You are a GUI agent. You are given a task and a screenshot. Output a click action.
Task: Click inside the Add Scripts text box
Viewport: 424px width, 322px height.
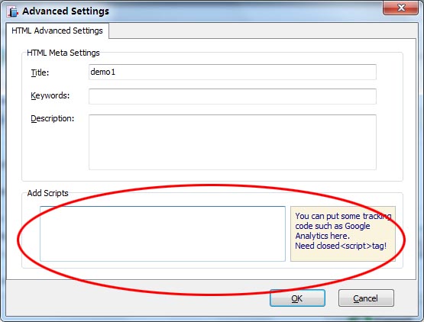pos(163,234)
